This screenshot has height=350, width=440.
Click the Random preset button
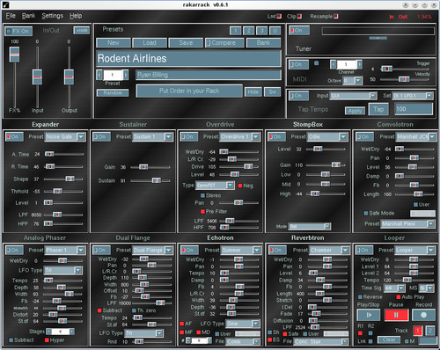point(113,93)
